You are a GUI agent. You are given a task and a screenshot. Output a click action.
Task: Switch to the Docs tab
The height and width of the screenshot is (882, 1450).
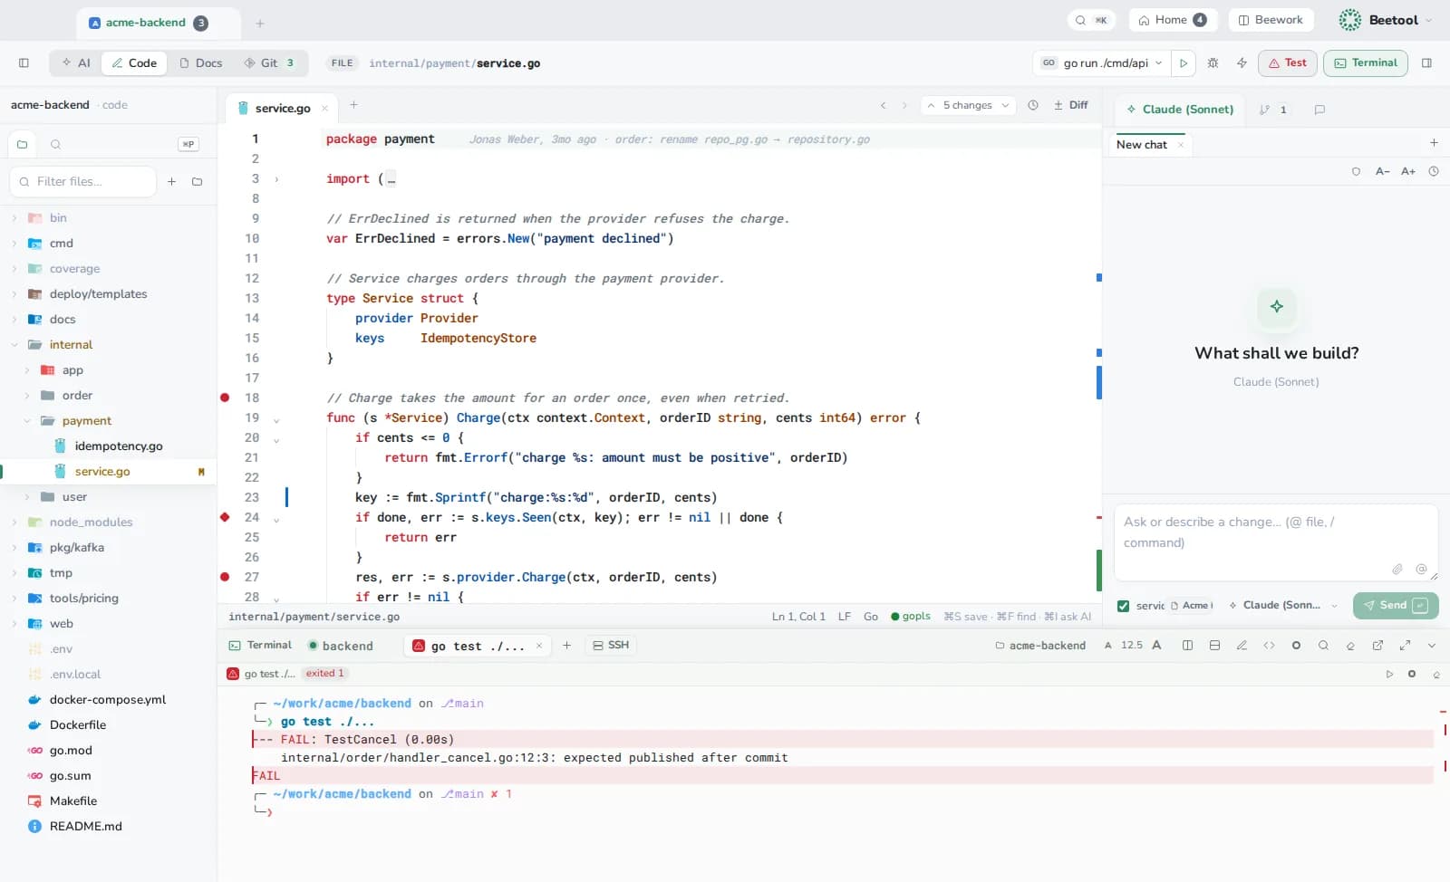click(x=201, y=63)
